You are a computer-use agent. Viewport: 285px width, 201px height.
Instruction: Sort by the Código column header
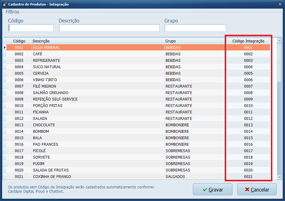19,41
